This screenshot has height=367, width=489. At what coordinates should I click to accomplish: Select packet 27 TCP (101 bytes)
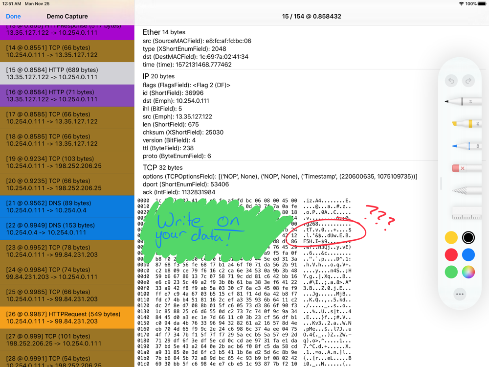pyautogui.click(x=67, y=340)
